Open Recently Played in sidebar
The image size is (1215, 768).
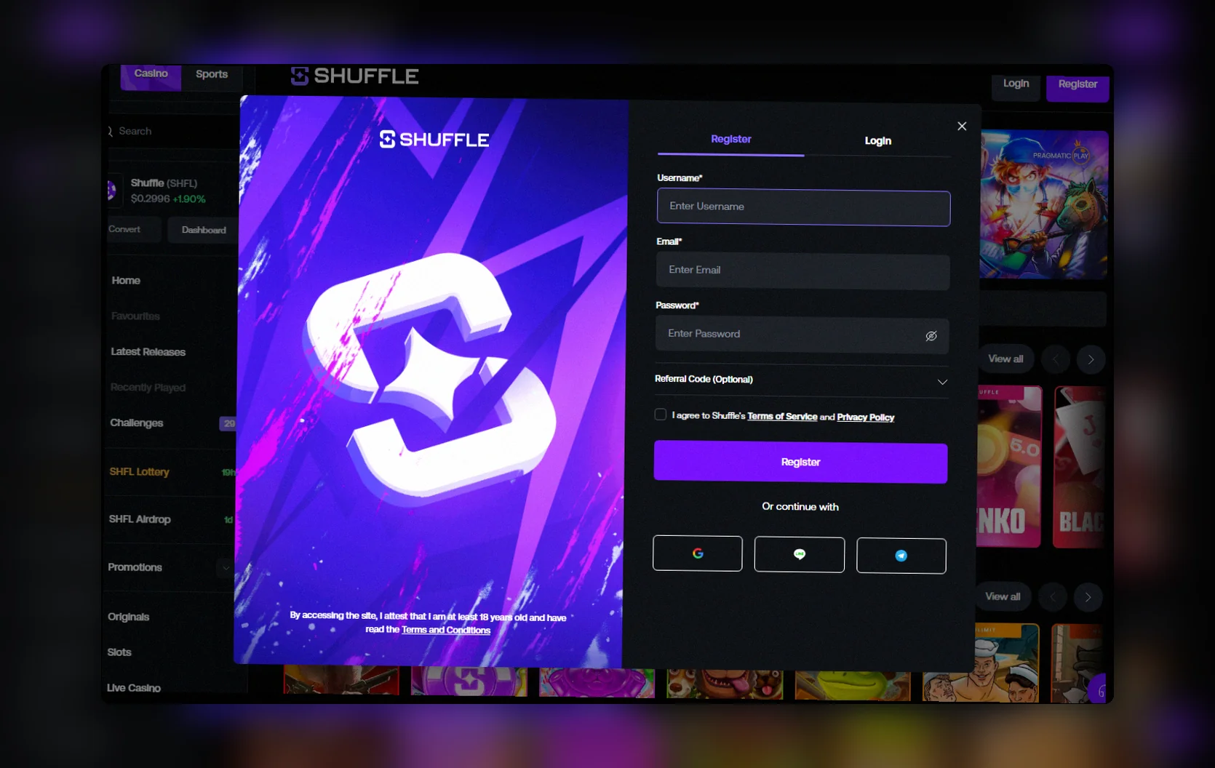[x=148, y=388]
